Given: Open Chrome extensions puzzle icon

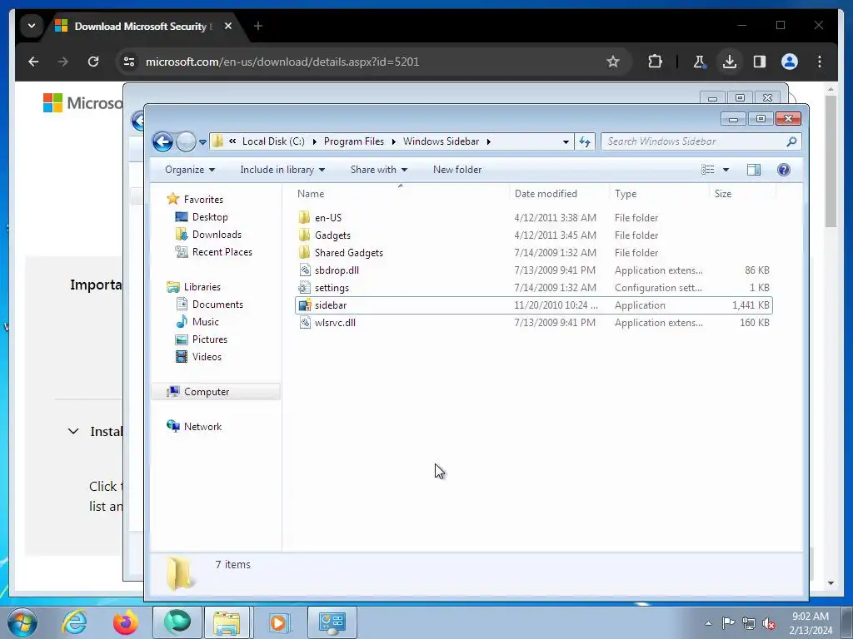Looking at the screenshot, I should click(655, 62).
